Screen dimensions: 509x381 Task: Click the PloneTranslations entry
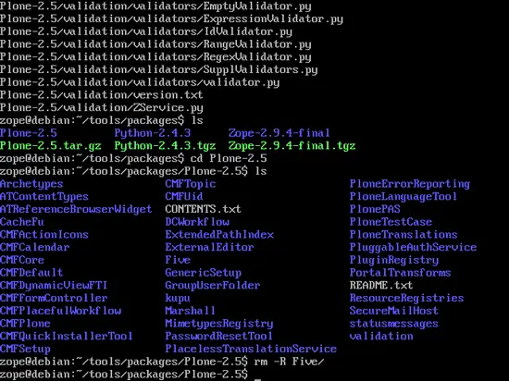click(x=403, y=235)
